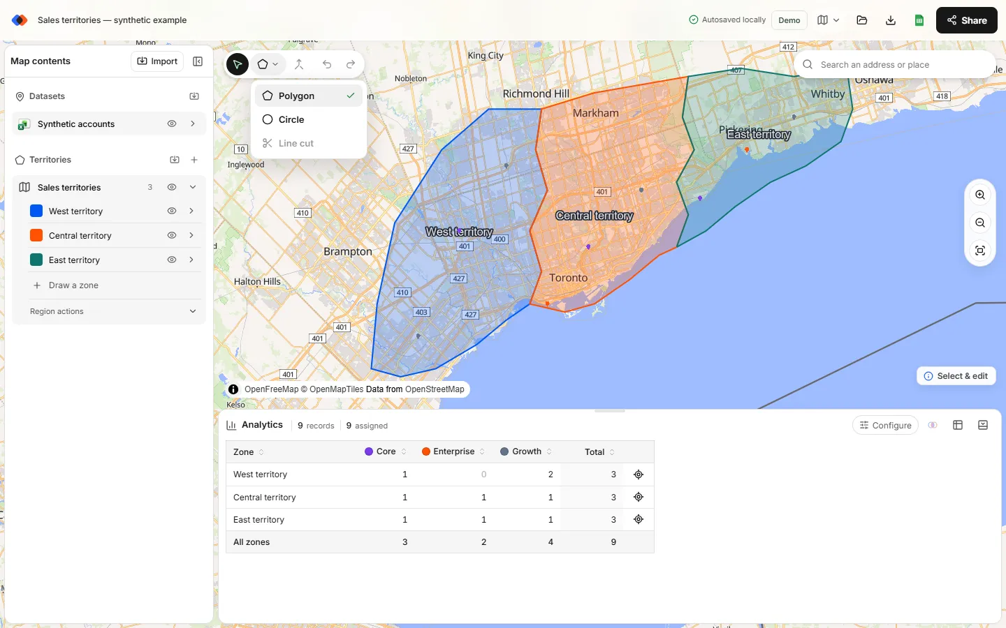1006x628 pixels.
Task: Click the Search an address field
Action: tap(894, 64)
